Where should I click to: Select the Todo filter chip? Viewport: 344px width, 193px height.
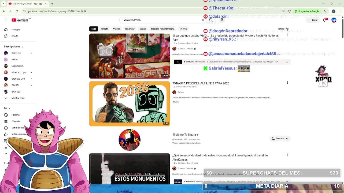[x=94, y=29]
